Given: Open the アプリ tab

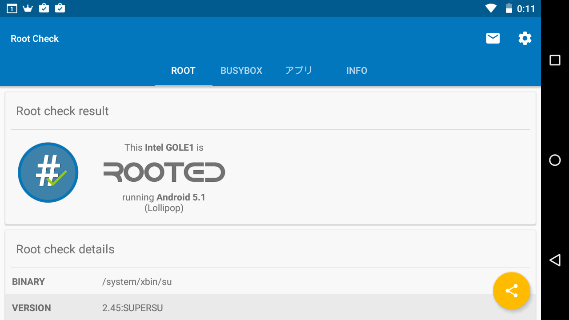Looking at the screenshot, I should point(299,71).
